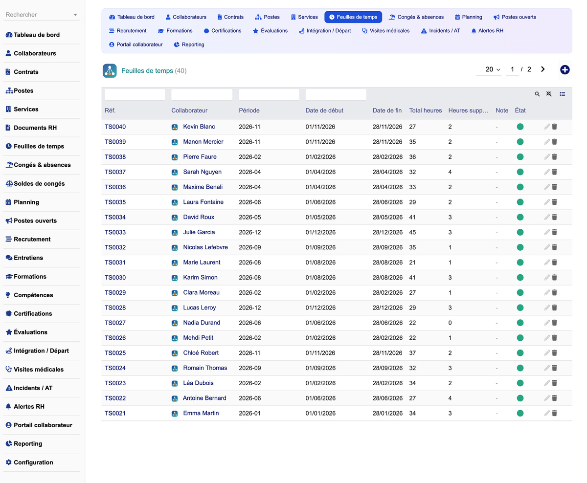Screen dimensions: 587x483
Task: Click the magnifier search icon in table header
Action: point(537,94)
